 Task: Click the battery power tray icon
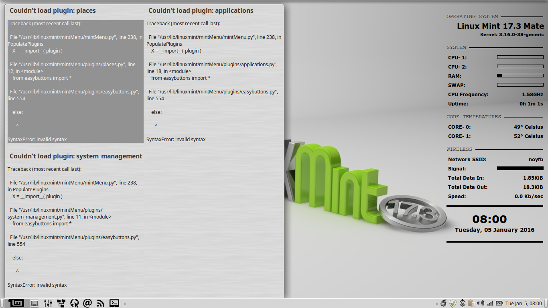pos(499,303)
